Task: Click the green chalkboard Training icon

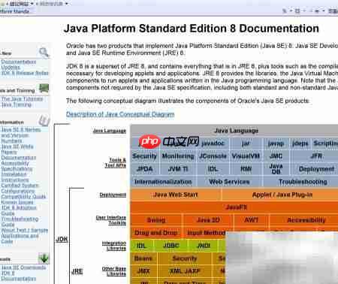Action: click(x=44, y=88)
